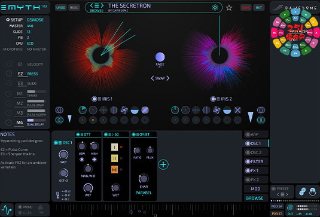Click the SAVE button
Screen dimensions: 320x217
click(x=246, y=8)
